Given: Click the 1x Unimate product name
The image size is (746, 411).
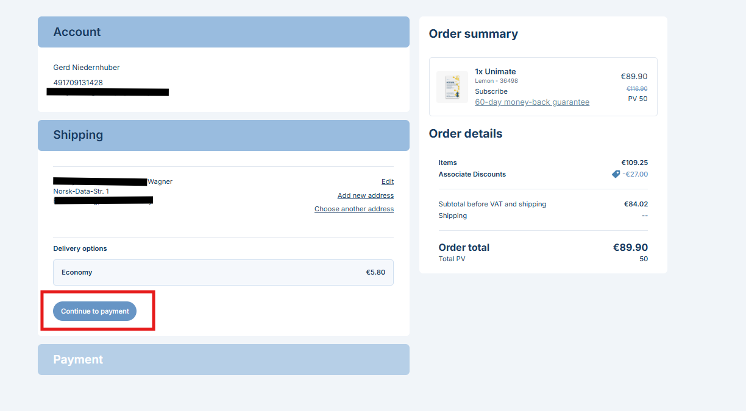Looking at the screenshot, I should point(496,71).
